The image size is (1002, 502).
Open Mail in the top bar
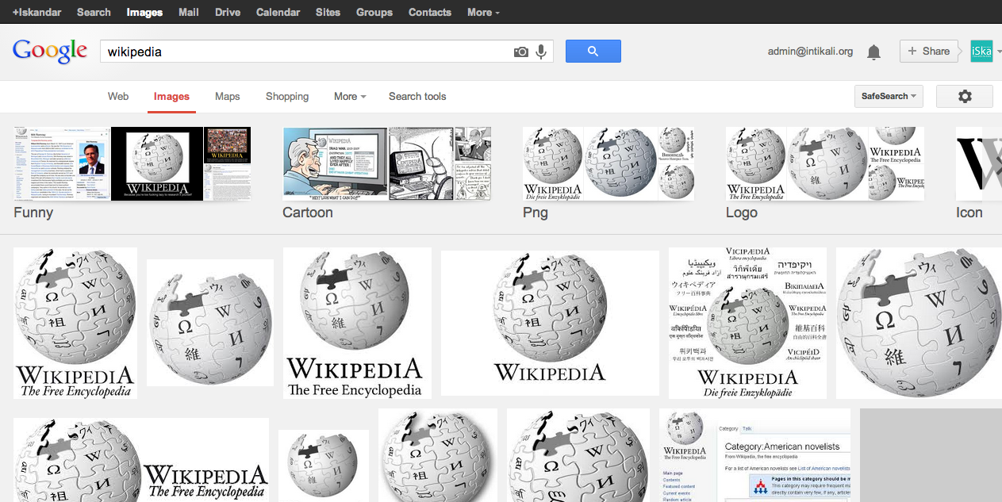189,12
